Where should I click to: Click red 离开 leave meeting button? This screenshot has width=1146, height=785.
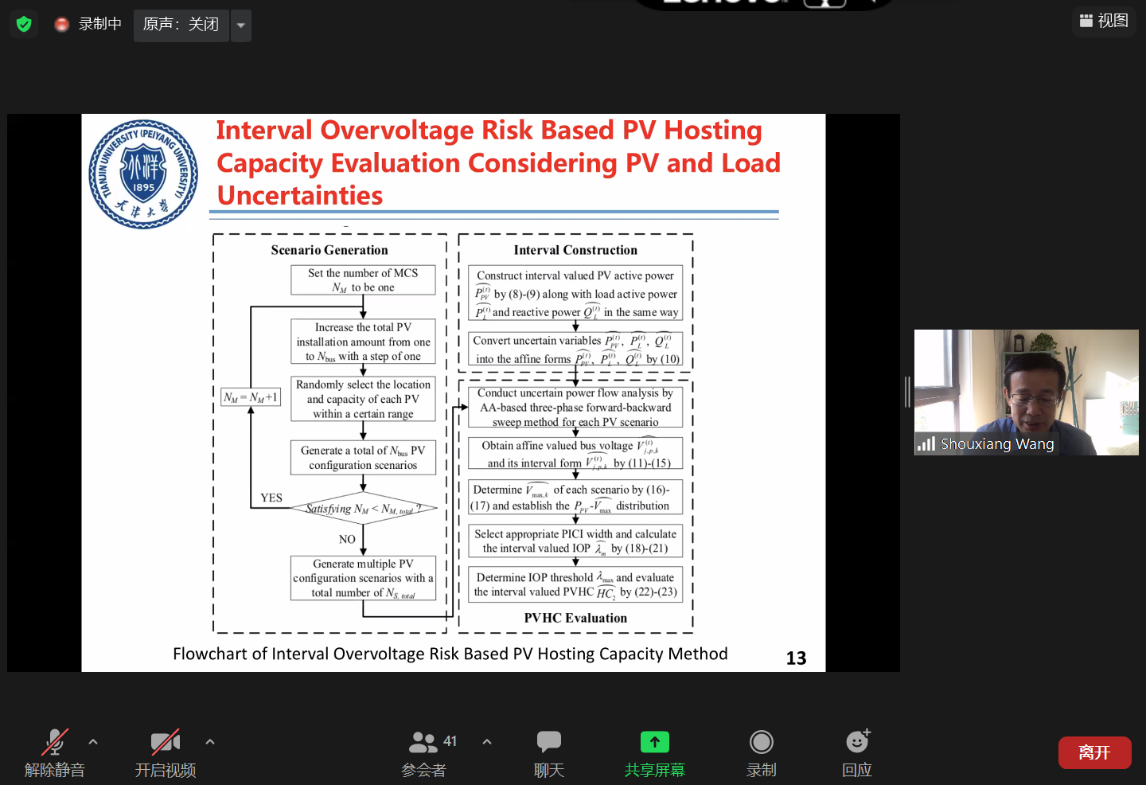(x=1095, y=752)
